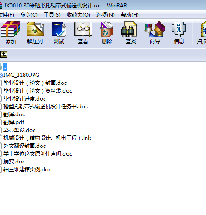This screenshot has height=215, width=206.
Task: Click the WinRAR title bar app icon
Action: [1, 6]
